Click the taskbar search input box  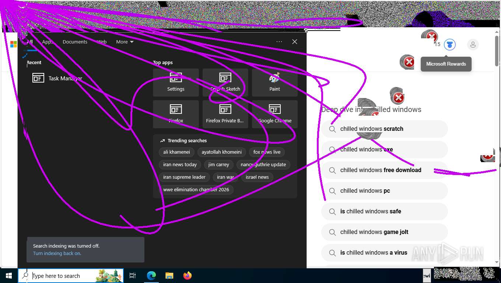click(71, 276)
